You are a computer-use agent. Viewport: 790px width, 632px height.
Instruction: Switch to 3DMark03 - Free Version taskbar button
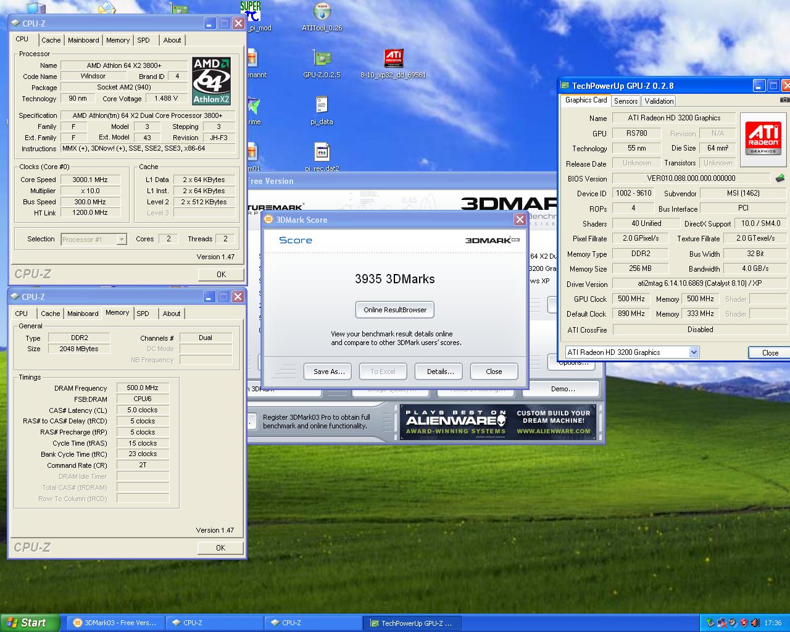115,623
